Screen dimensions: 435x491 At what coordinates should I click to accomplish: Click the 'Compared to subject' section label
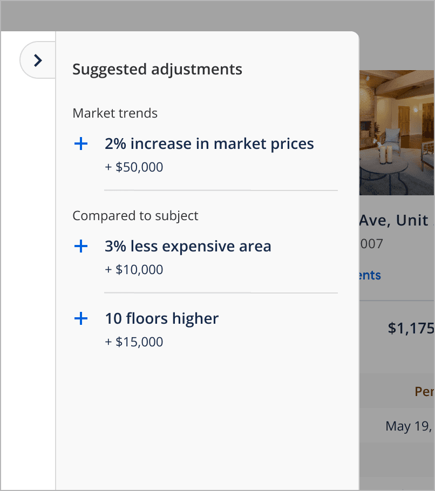click(x=135, y=216)
